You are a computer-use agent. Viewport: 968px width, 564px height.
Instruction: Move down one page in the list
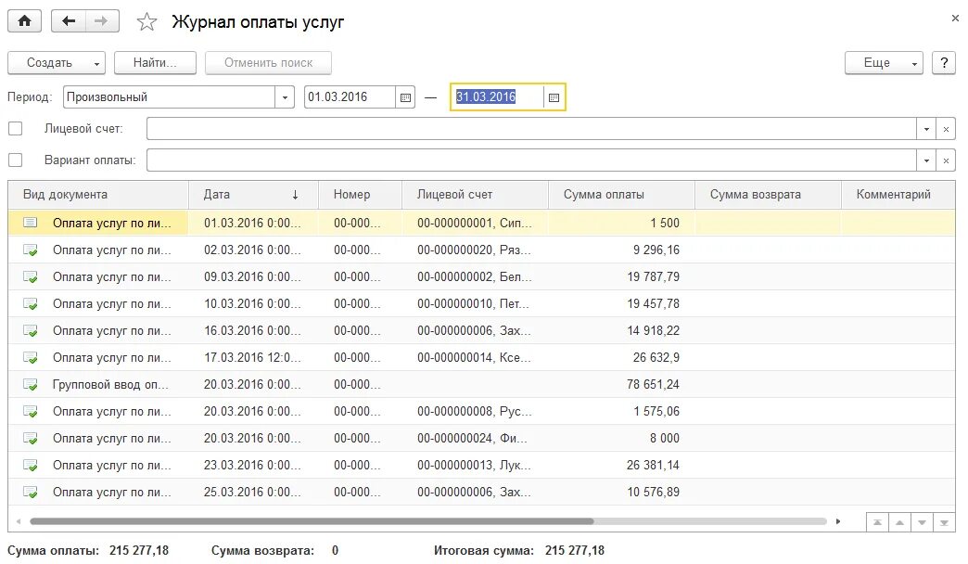922,522
